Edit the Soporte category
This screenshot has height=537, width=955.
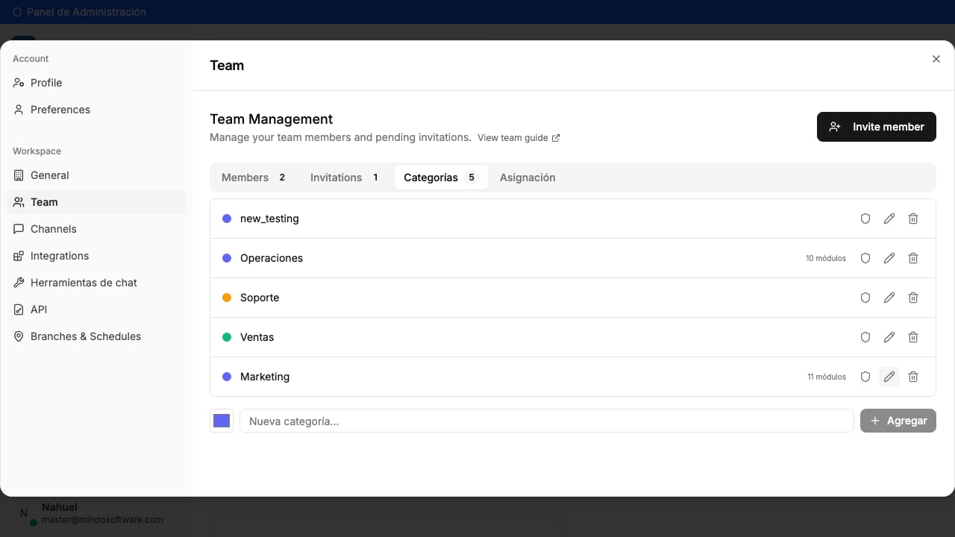coord(889,298)
